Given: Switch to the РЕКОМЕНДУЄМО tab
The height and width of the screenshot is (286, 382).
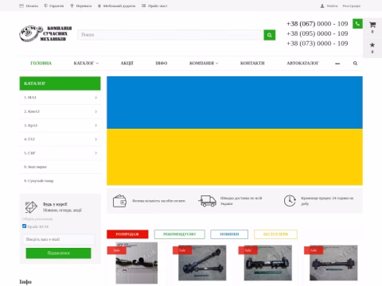Looking at the screenshot, I should coord(180,234).
